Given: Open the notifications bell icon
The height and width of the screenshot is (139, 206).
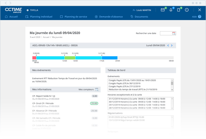Looking at the screenshot, I should (171, 10).
